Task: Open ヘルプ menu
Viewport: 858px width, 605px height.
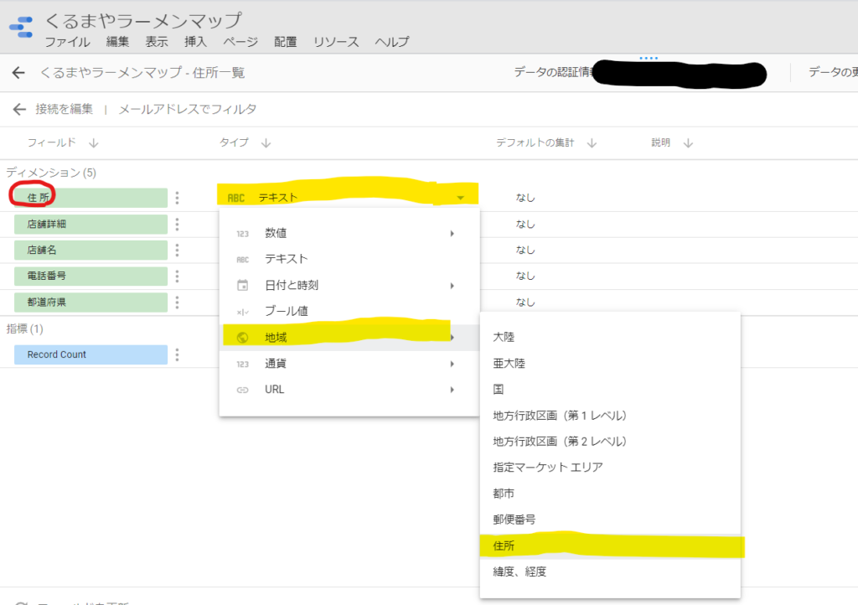Action: point(392,42)
